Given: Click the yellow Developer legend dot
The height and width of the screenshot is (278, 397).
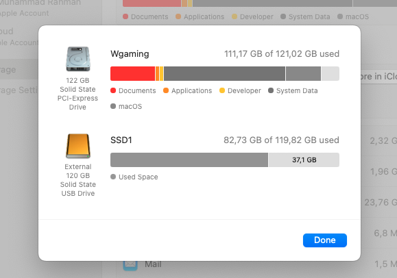Looking at the screenshot, I should tap(222, 90).
